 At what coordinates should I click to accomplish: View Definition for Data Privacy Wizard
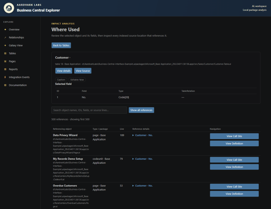click(x=234, y=144)
